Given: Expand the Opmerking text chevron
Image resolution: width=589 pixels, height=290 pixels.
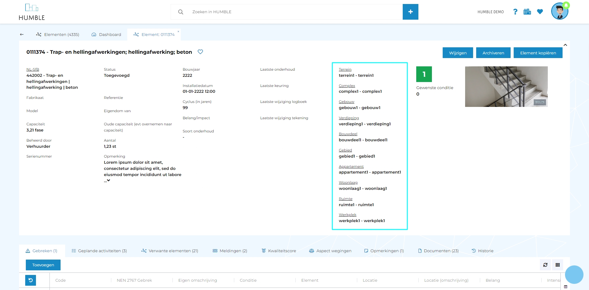Looking at the screenshot, I should pos(108,181).
